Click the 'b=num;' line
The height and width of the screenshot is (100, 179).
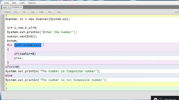pos(12,41)
